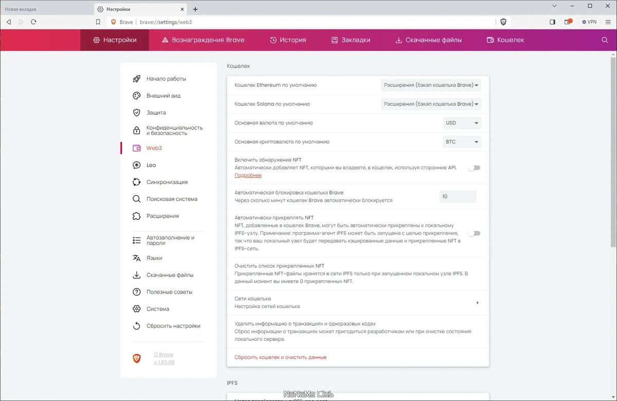
Task: Open Кошелек Solana по умолчанию dropdown
Action: [431, 104]
